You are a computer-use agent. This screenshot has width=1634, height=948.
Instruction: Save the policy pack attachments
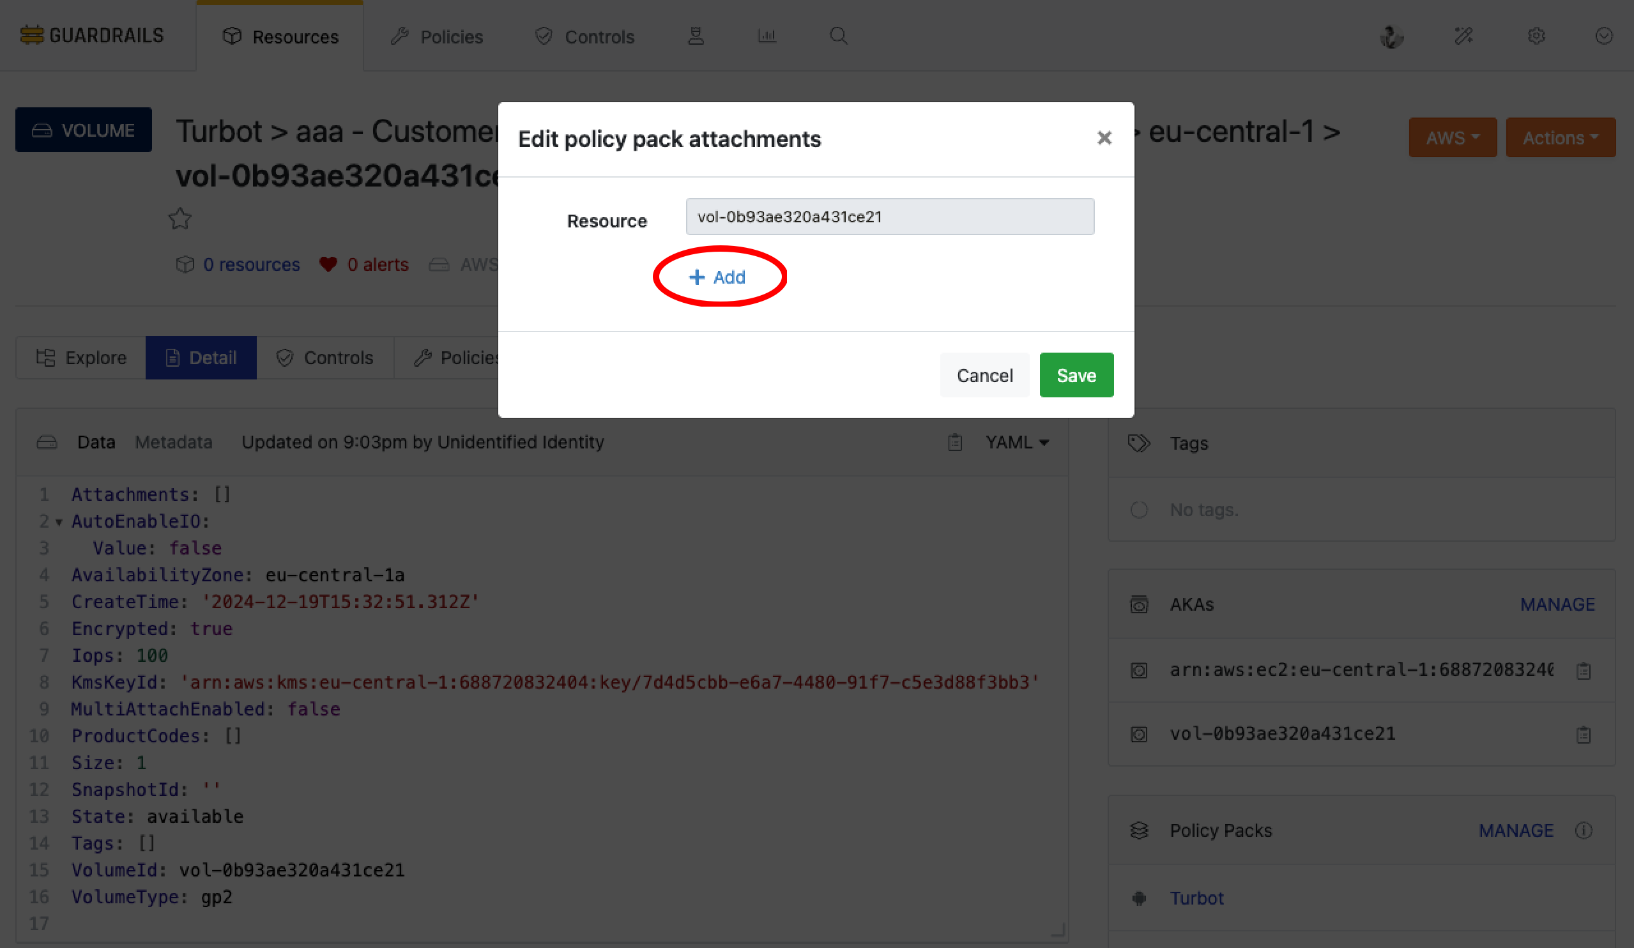[1076, 375]
